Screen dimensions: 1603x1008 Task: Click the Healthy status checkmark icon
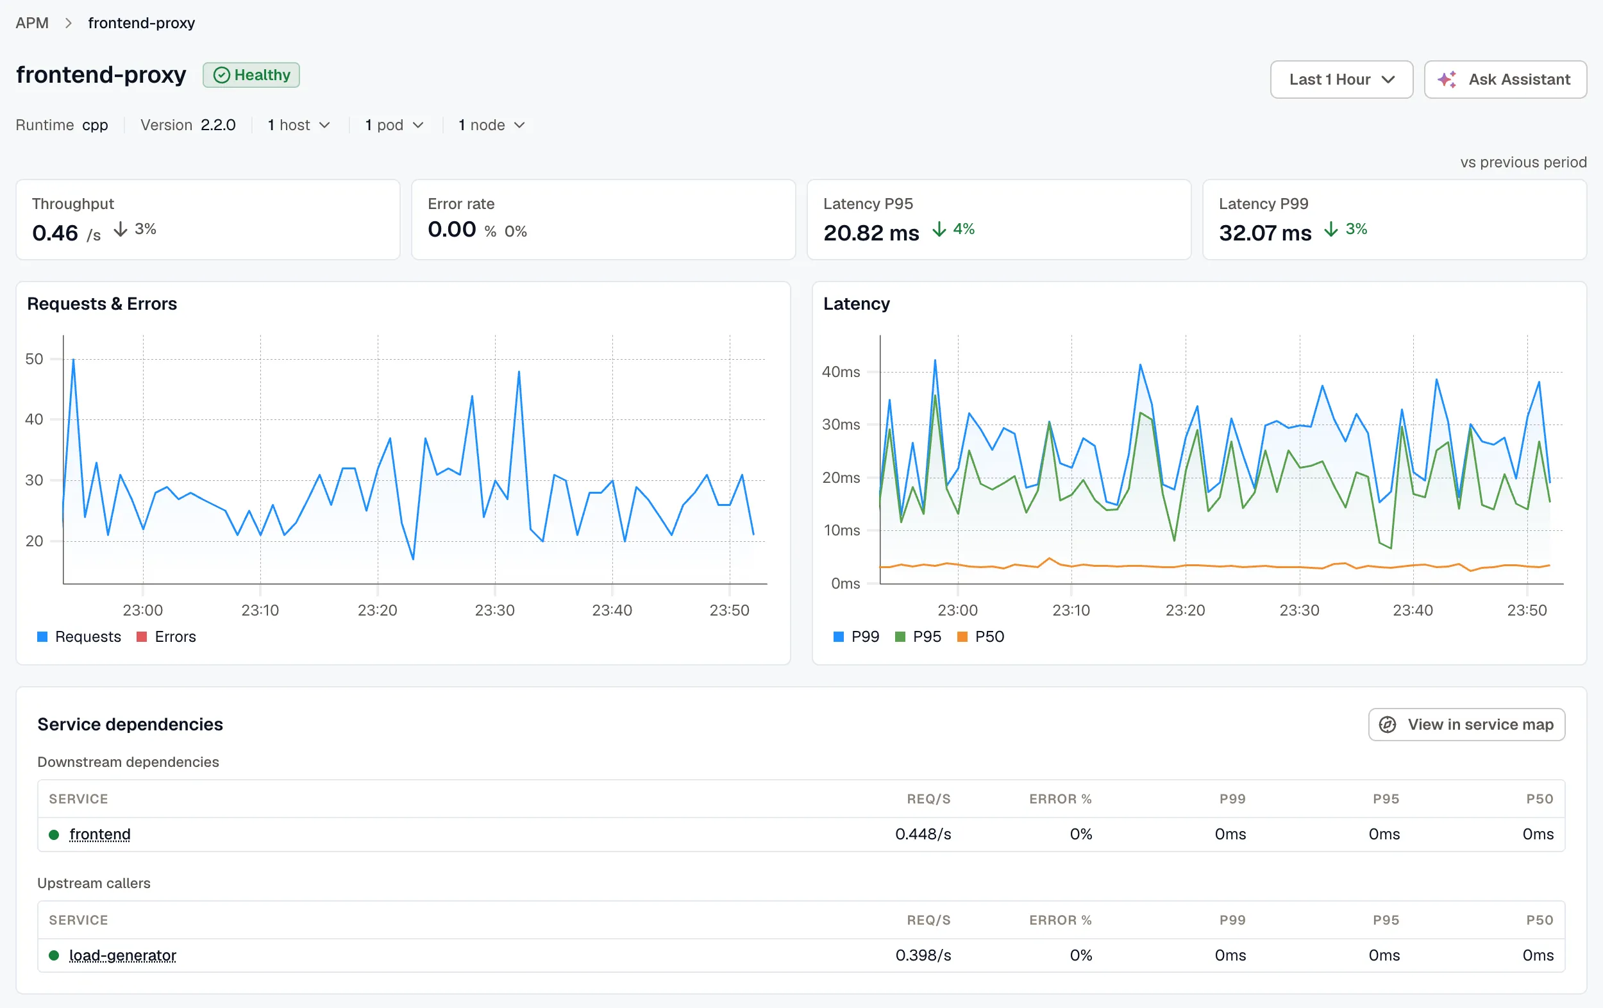point(222,75)
